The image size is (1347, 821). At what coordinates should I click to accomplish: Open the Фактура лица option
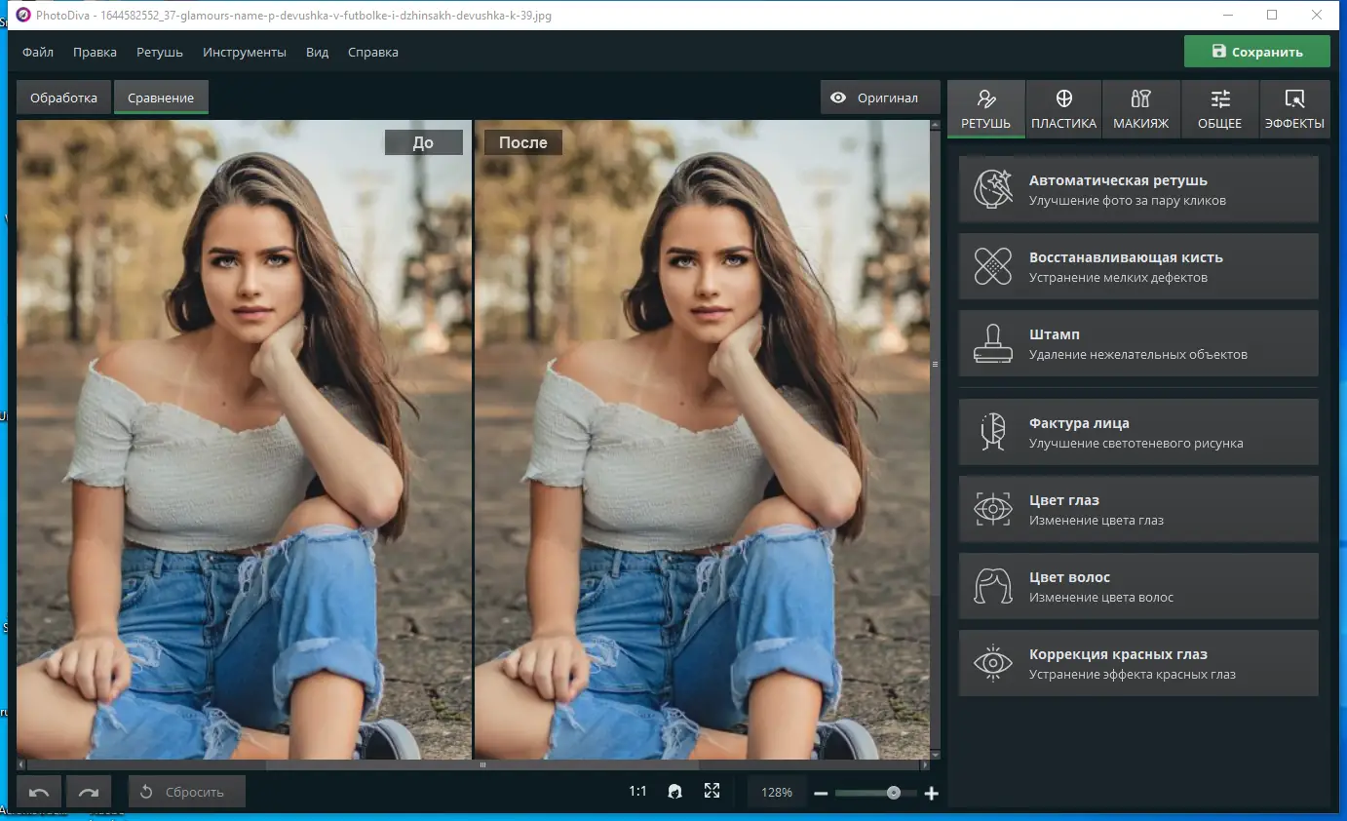(x=1138, y=432)
